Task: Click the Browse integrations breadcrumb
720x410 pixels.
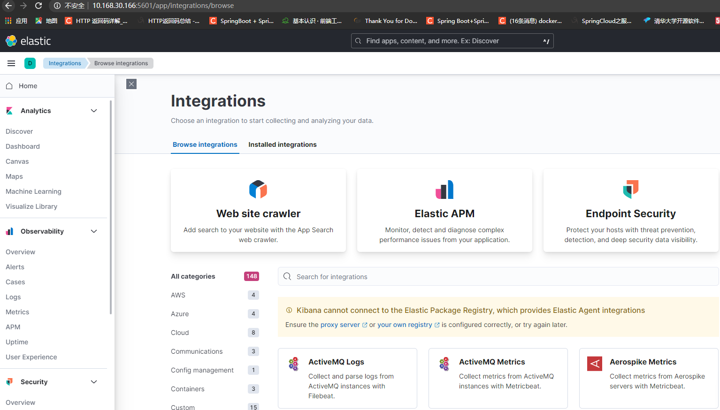Action: [121, 63]
